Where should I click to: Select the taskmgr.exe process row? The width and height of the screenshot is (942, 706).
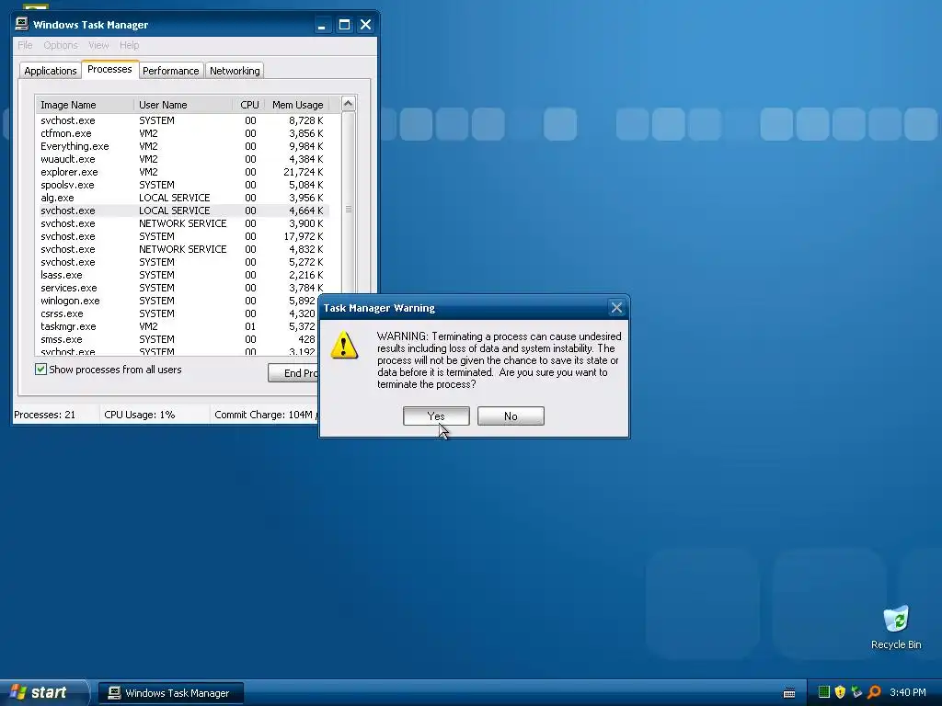pyautogui.click(x=178, y=326)
